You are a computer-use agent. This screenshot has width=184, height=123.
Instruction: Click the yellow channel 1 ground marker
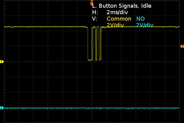(2, 61)
